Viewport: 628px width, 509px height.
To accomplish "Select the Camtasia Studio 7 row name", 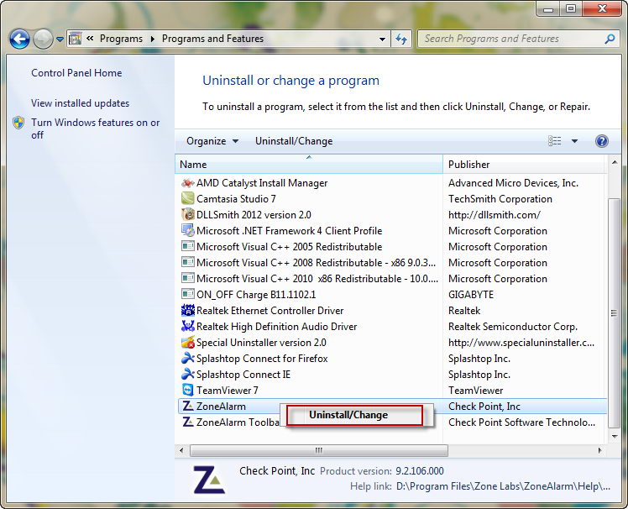I will click(x=236, y=199).
